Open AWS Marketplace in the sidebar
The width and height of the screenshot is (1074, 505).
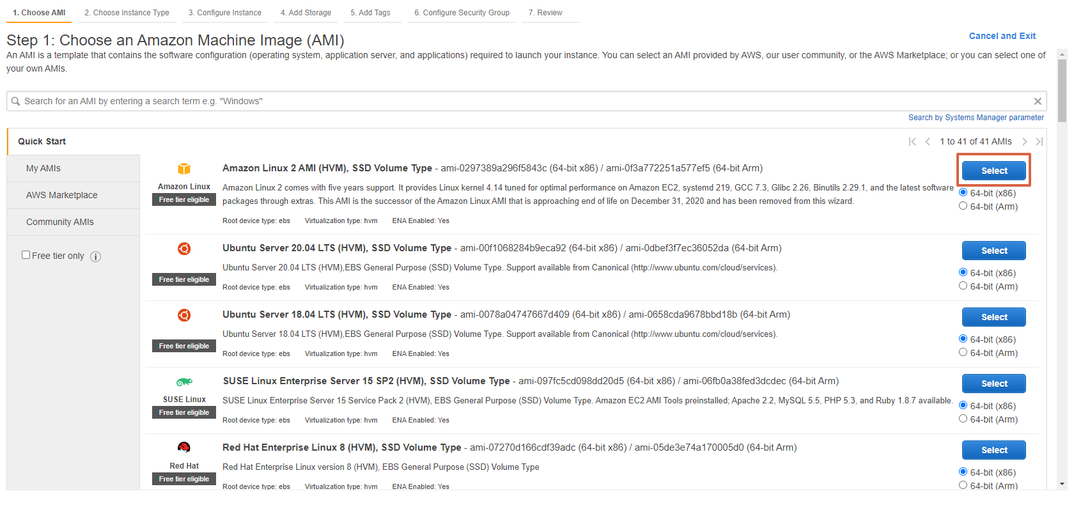coord(74,195)
